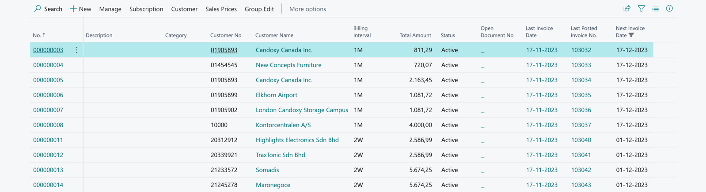Click the Total Amount column header
706x192 pixels.
click(415, 35)
